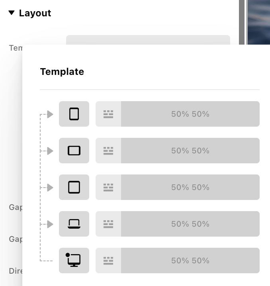Click grid layout icon in desktop row
Screen dimensions: 270x286
pos(108,261)
